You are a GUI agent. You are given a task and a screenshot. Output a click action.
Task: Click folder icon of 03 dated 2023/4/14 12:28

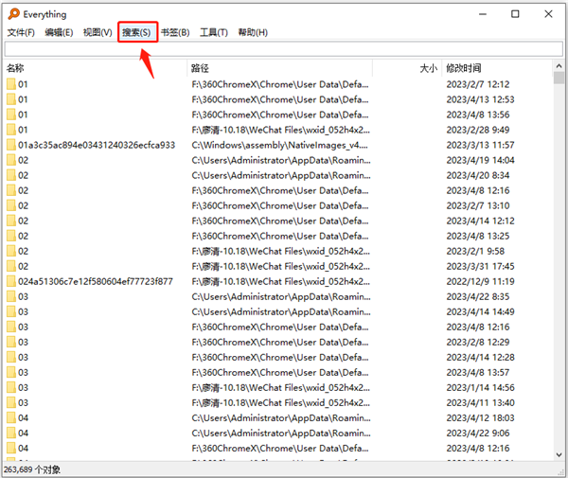11,358
